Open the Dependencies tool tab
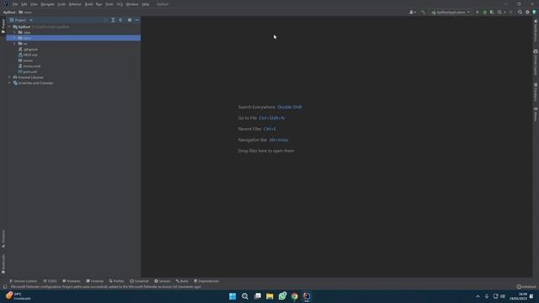539x303 pixels. click(206, 281)
